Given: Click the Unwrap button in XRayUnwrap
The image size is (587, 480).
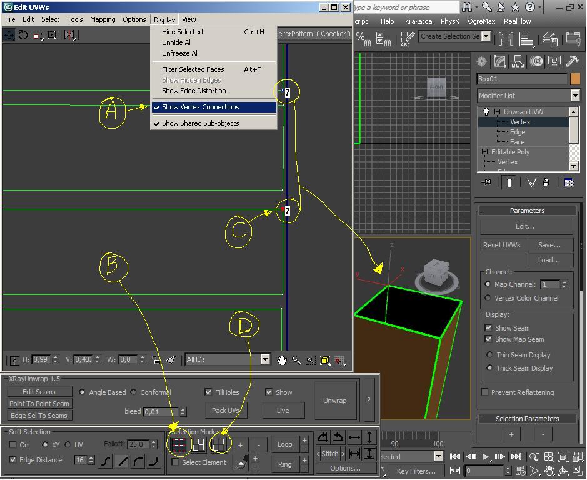Looking at the screenshot, I should (x=335, y=401).
